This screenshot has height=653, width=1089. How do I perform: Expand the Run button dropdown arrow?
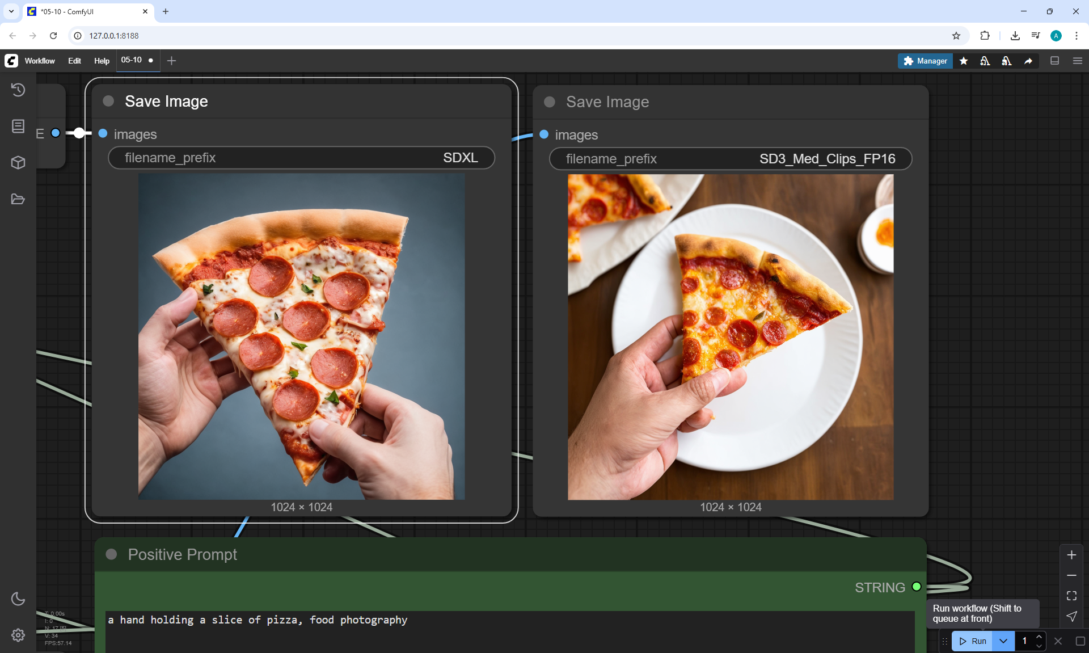coord(1003,641)
